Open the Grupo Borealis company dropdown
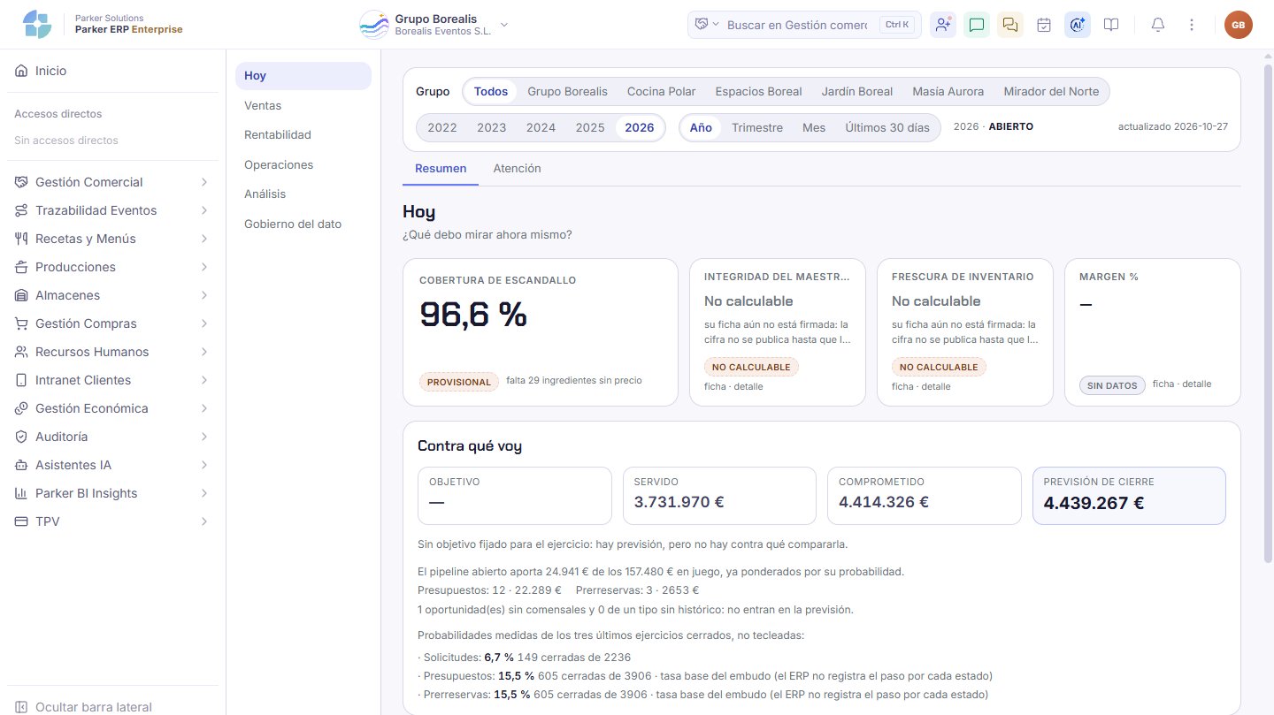The width and height of the screenshot is (1274, 715). click(x=434, y=25)
